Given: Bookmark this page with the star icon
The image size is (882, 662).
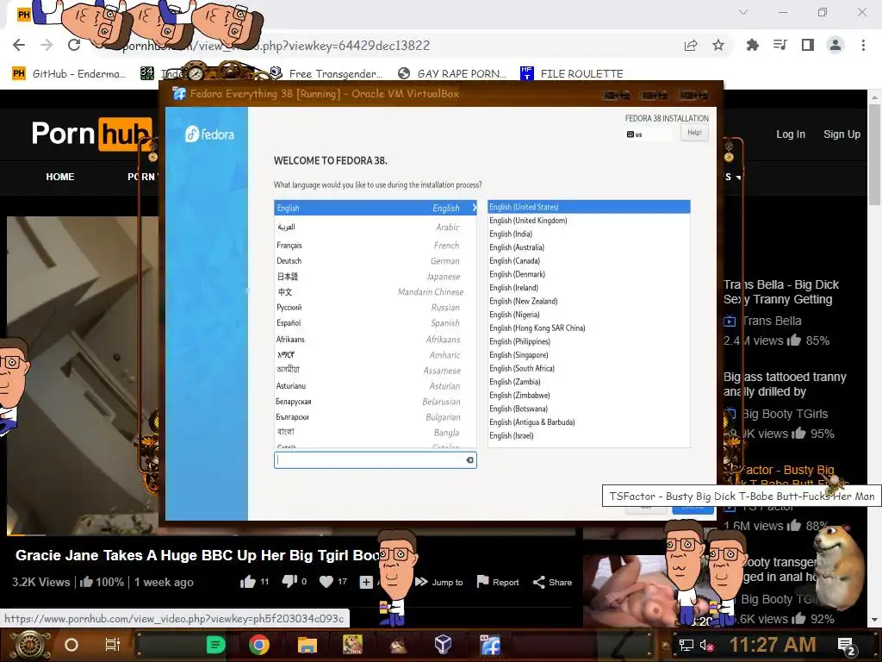Looking at the screenshot, I should 718,45.
